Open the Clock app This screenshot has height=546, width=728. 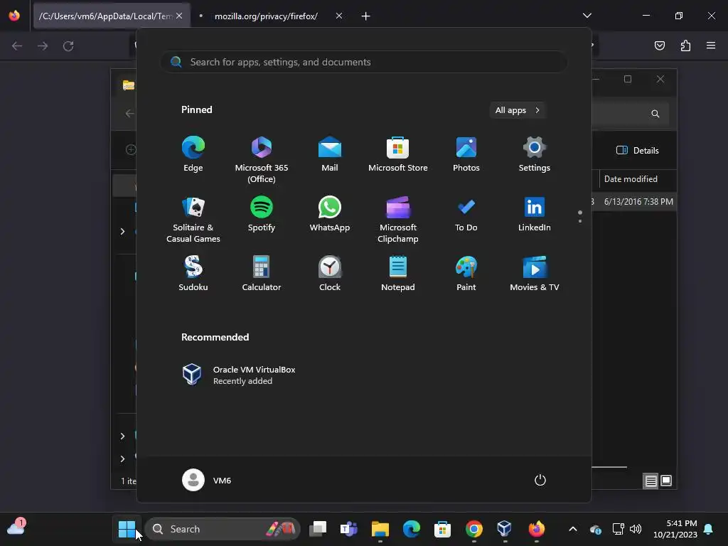tap(330, 274)
